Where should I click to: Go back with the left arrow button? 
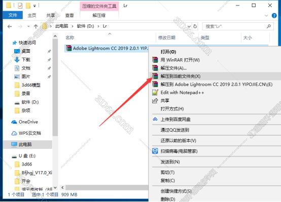(x=10, y=26)
